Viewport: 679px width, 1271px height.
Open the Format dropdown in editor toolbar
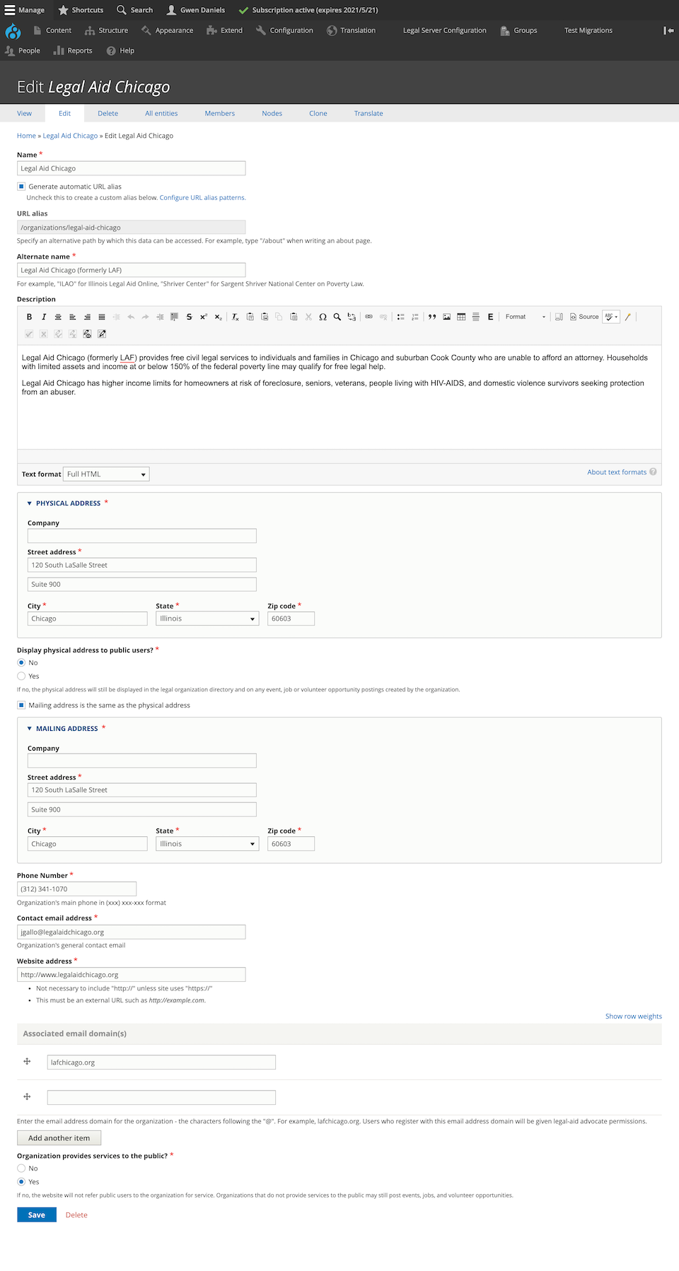pos(525,317)
